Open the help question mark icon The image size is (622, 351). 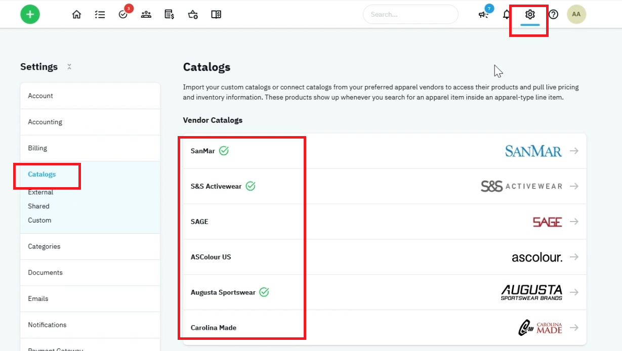tap(553, 14)
